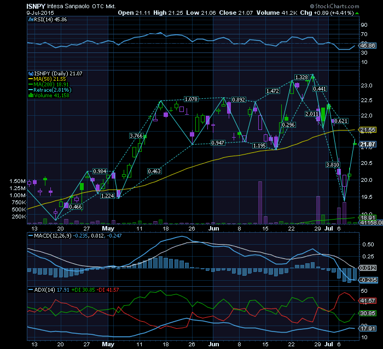Click the 21.55 MA(50) axis tag

(367, 130)
